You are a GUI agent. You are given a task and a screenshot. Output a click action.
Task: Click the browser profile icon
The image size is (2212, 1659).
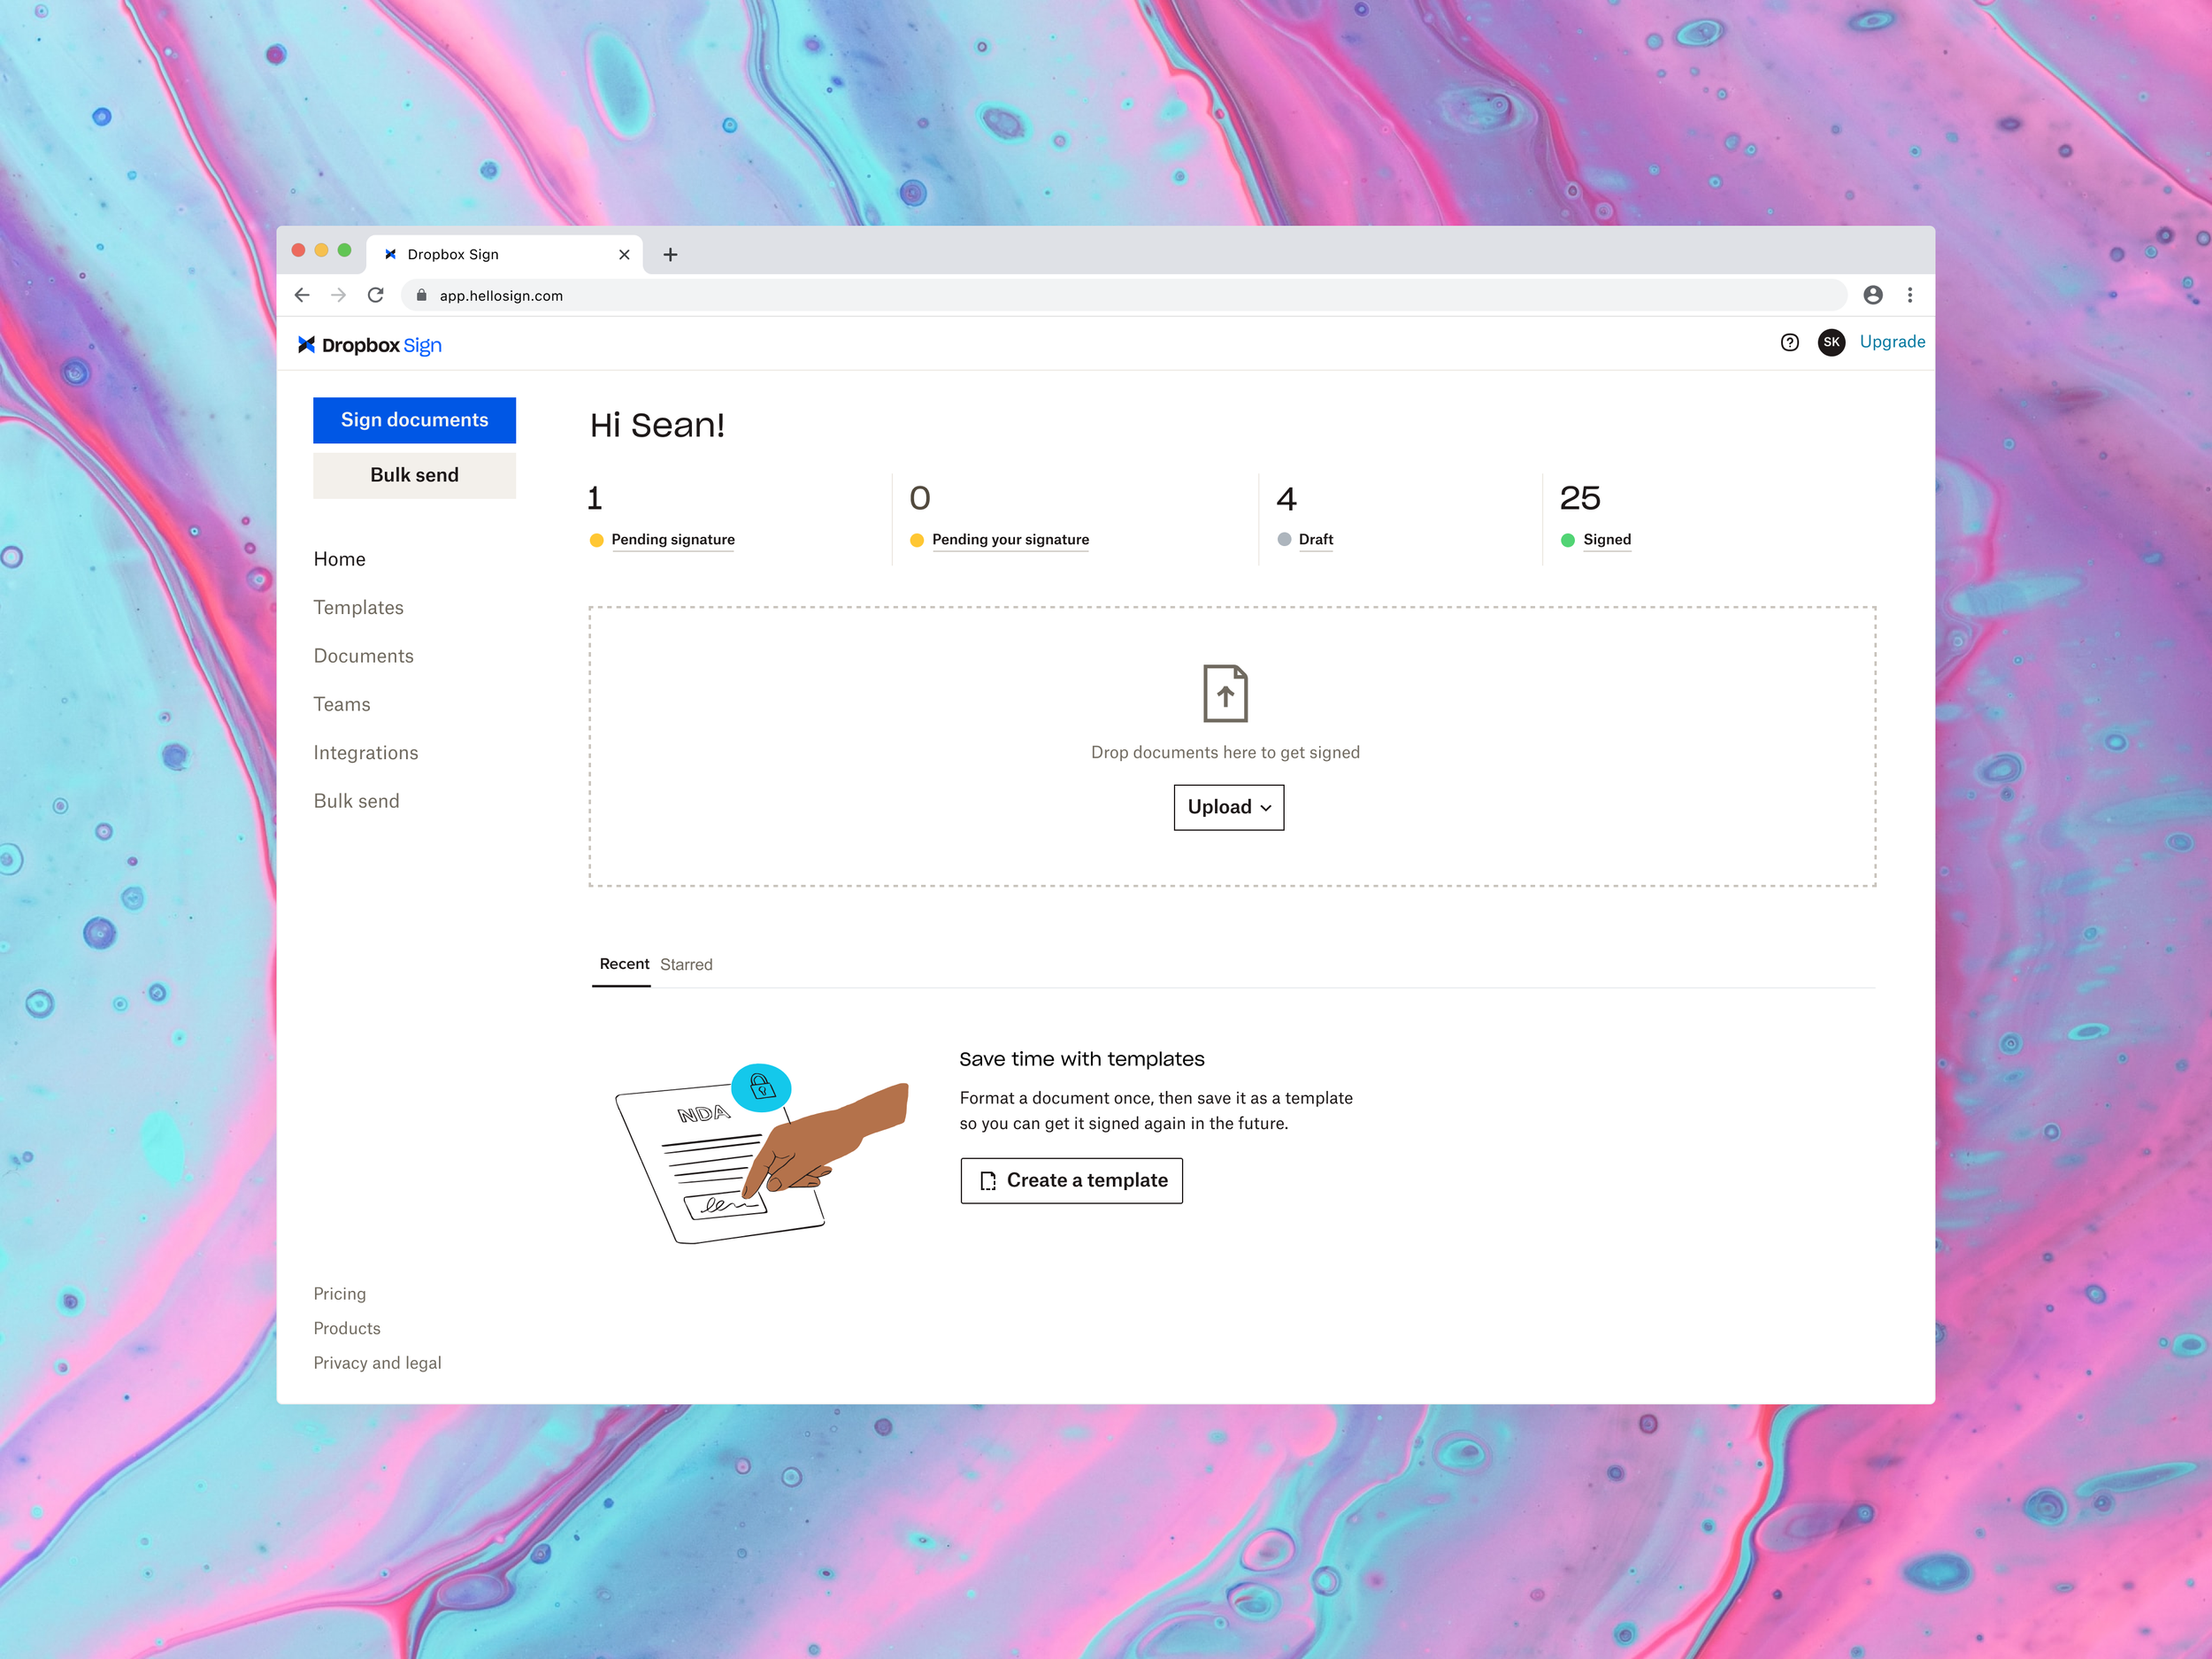point(1874,295)
